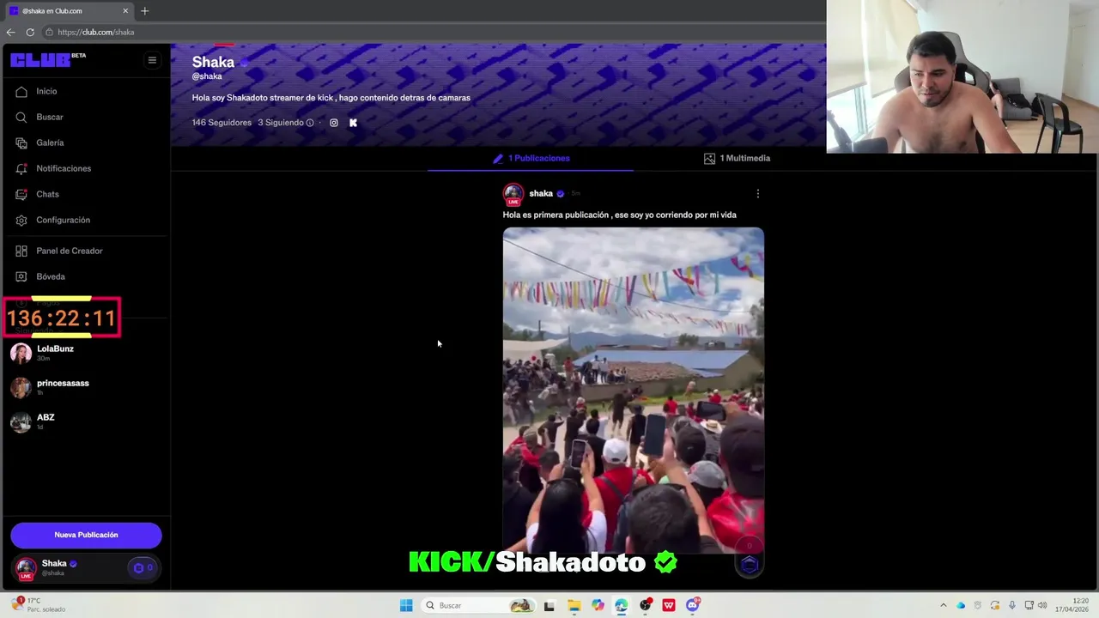The width and height of the screenshot is (1099, 618).
Task: Click the post caption about primera publicación
Action: click(x=619, y=215)
